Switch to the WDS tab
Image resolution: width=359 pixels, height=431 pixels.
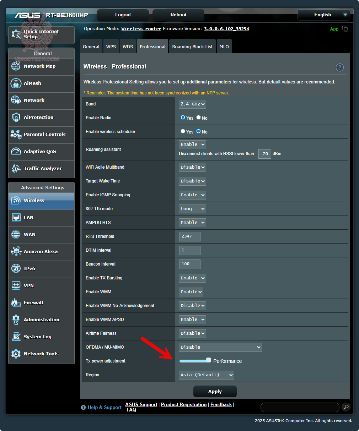pos(128,47)
